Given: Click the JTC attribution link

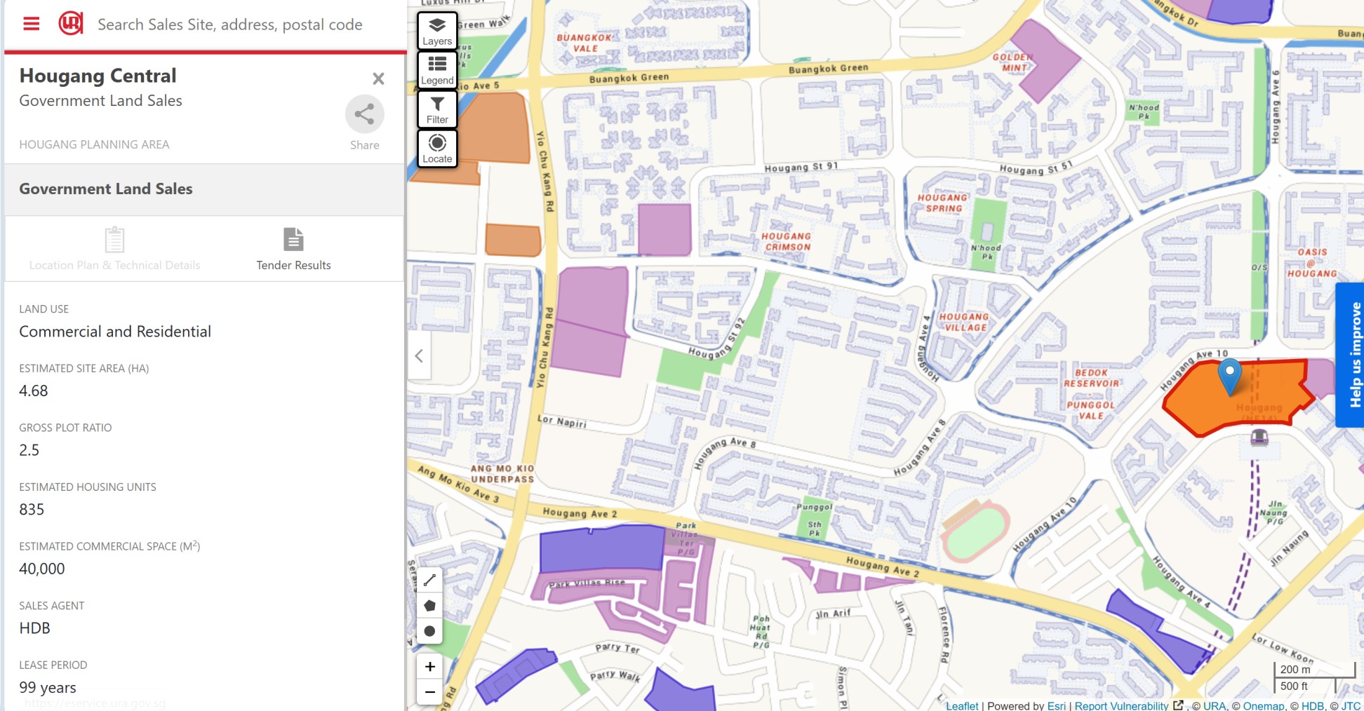Looking at the screenshot, I should click(x=1351, y=705).
